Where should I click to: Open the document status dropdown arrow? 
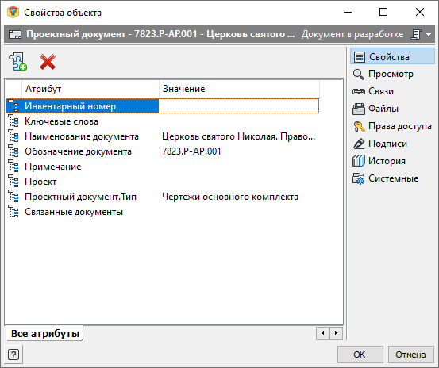tap(429, 34)
